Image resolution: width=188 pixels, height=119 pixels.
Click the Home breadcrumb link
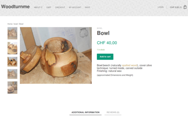click(10, 24)
